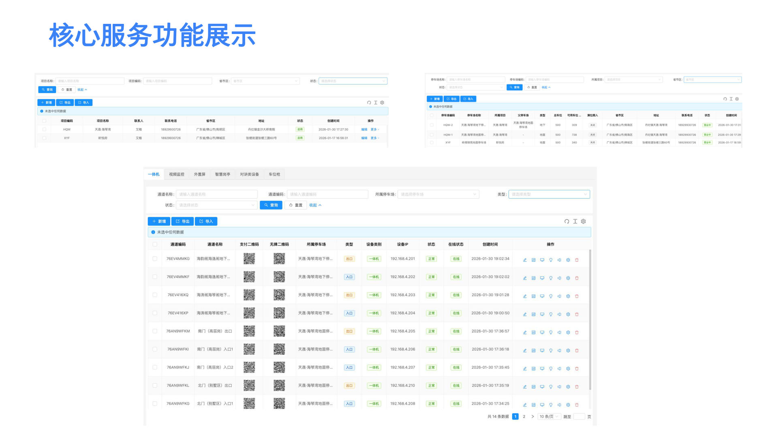This screenshot has height=437, width=778.
Task: Check the row 76EV416XP checkbox
Action: [155, 313]
